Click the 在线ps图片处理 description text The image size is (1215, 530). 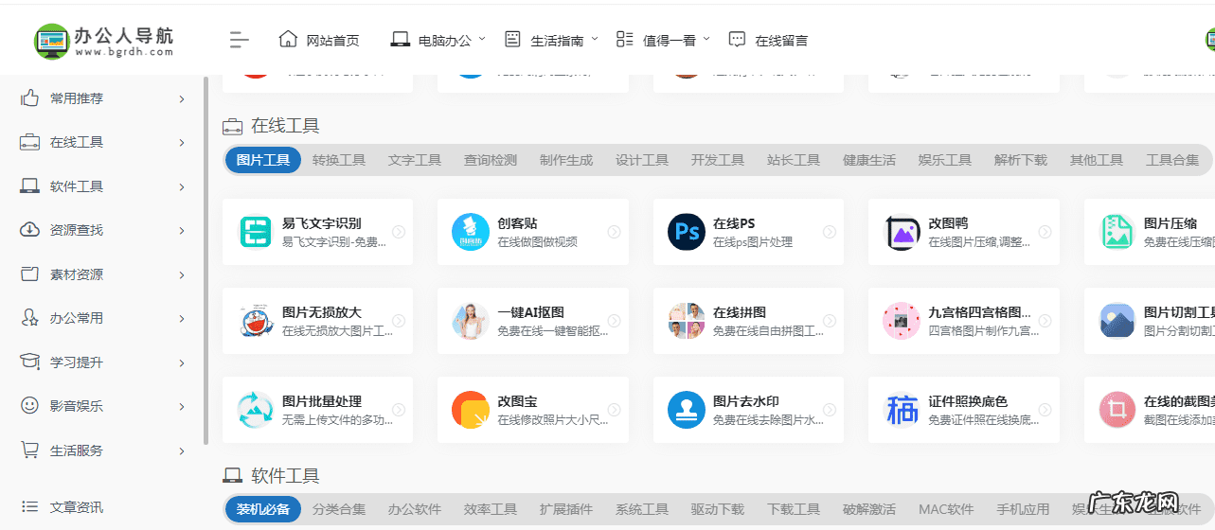click(x=752, y=242)
